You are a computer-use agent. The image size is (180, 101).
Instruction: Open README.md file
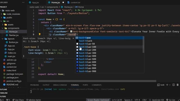tap(12, 85)
